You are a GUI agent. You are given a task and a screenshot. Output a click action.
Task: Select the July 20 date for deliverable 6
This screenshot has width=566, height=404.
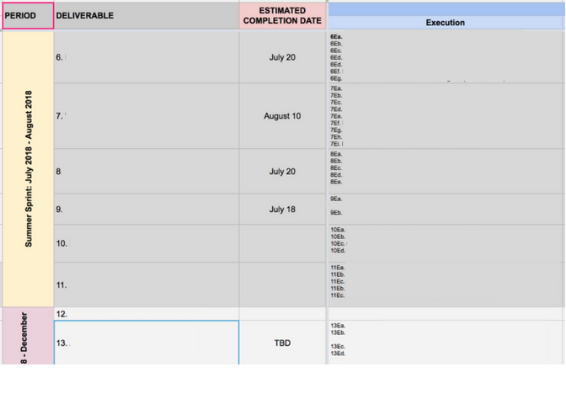click(x=282, y=57)
